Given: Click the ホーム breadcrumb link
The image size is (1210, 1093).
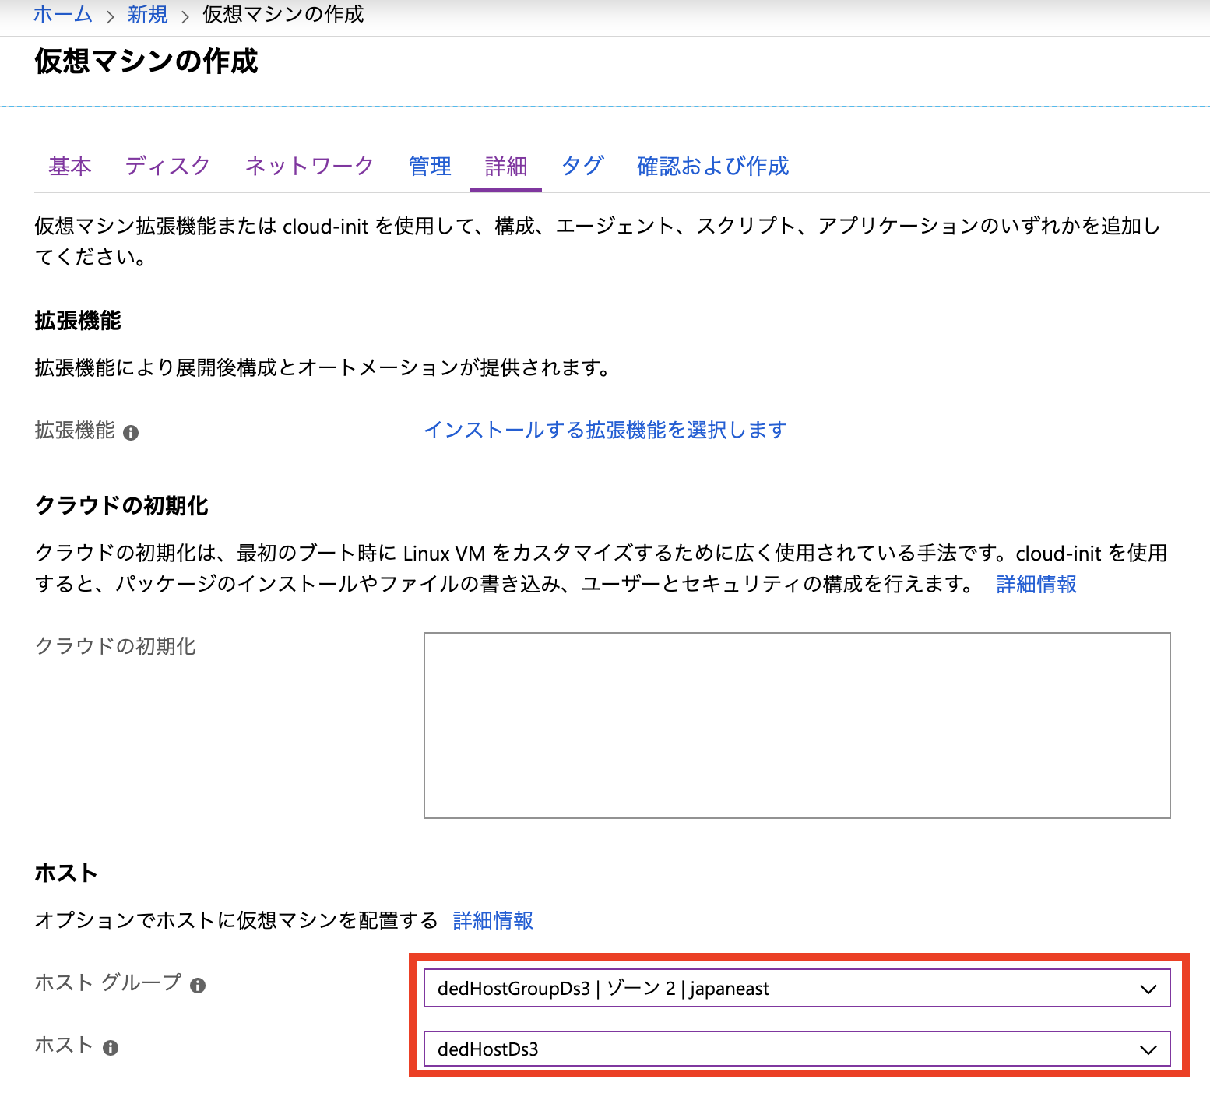Looking at the screenshot, I should click(62, 15).
